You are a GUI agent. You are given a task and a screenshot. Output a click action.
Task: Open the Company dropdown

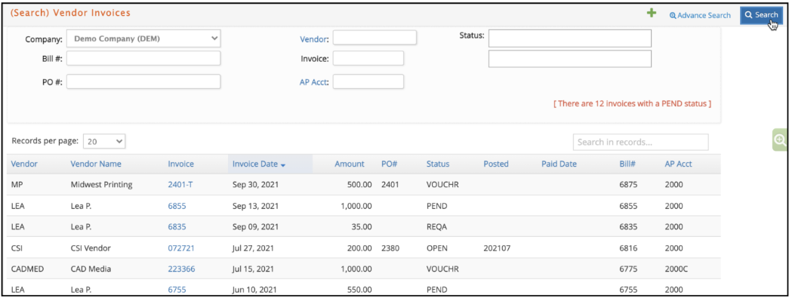point(143,38)
